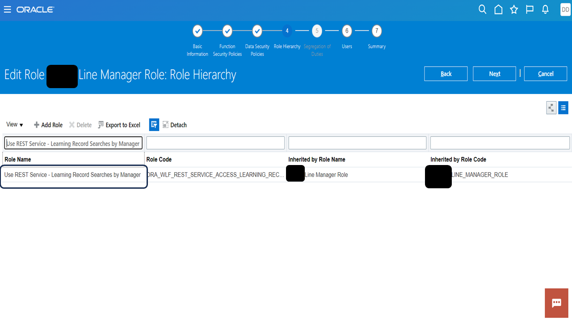Switch to graph hierarchy view icon
This screenshot has width=572, height=322.
tap(551, 108)
